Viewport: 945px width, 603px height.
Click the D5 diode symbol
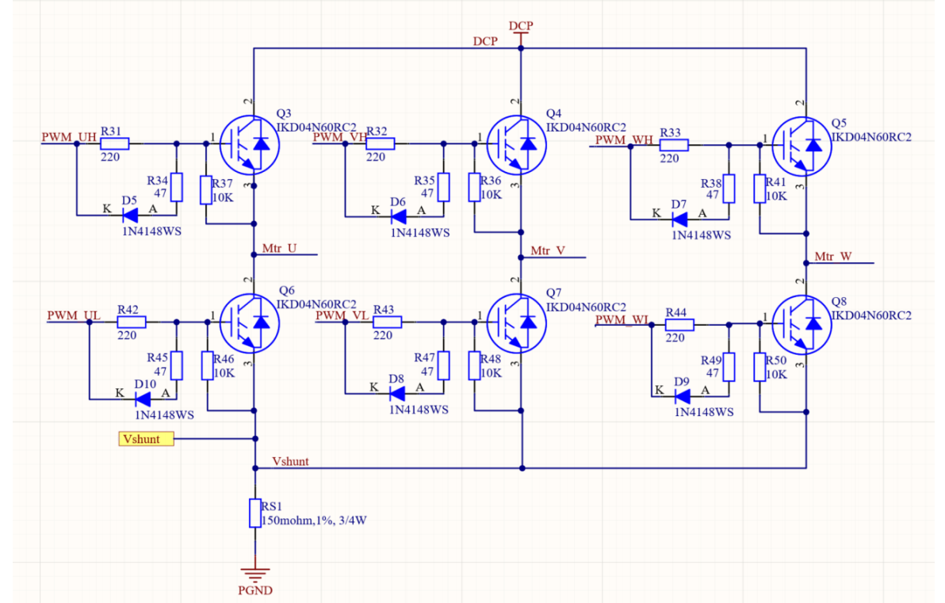tap(130, 215)
